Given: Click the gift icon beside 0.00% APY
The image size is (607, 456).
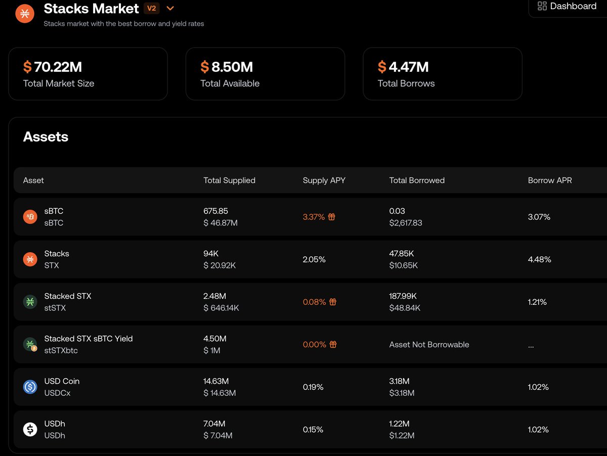Looking at the screenshot, I should click(x=333, y=344).
